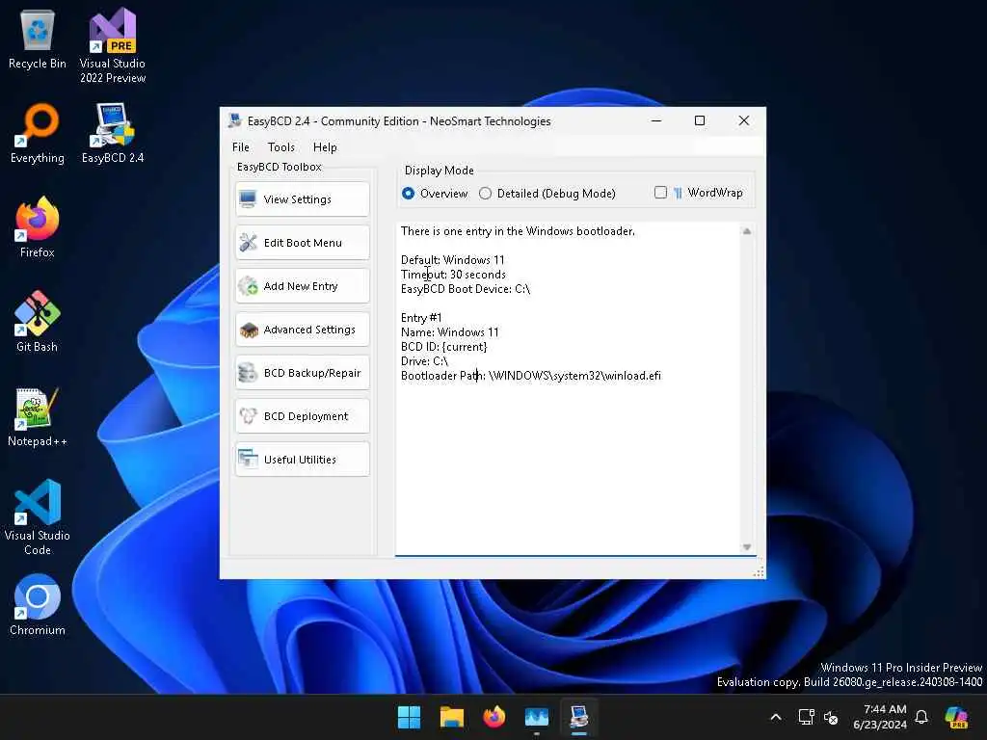Select the Everything search desktop icon
Screen dimensions: 987x740
tap(38, 133)
